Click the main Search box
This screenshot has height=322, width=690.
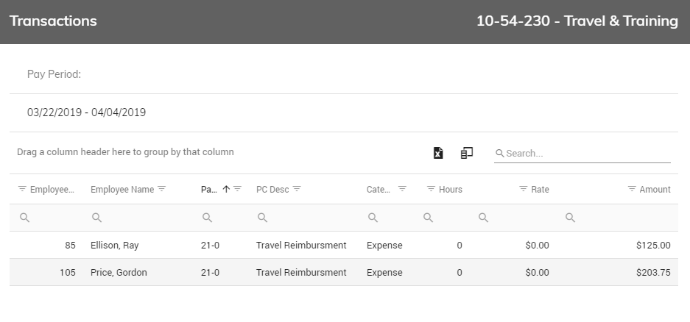[582, 154]
